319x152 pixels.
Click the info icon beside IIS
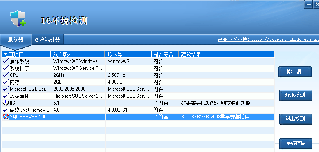point(6,103)
